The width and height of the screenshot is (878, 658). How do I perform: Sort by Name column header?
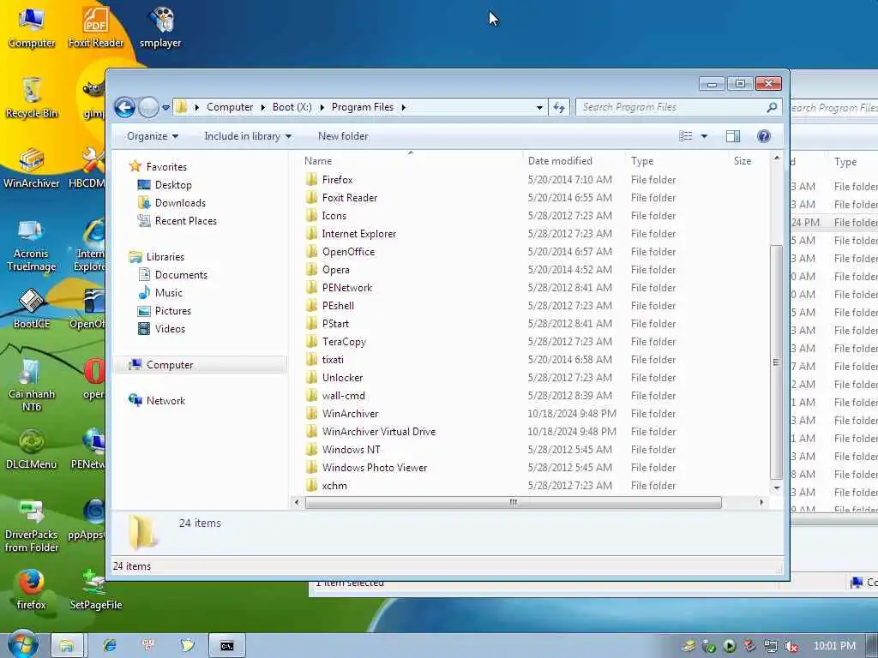pos(411,160)
